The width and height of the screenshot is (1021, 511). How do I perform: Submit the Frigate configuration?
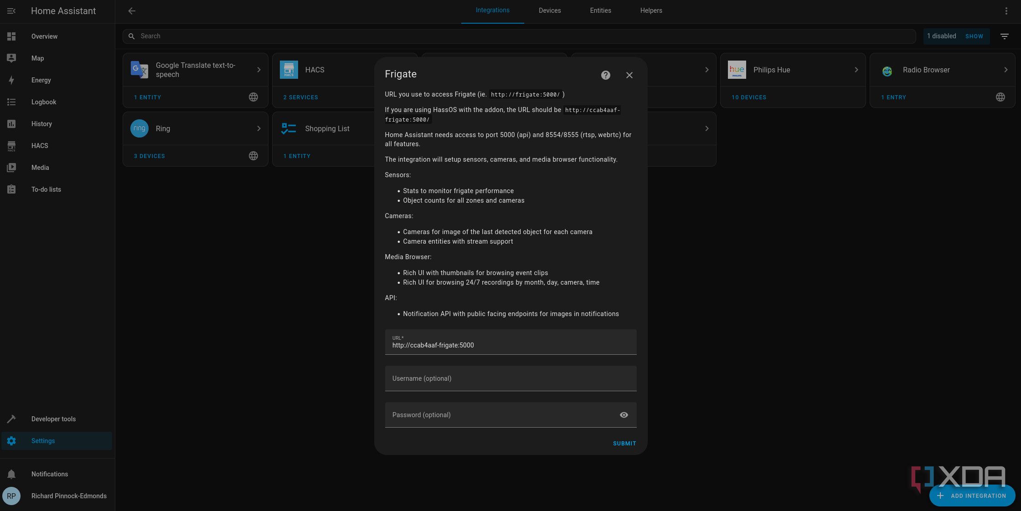(624, 444)
